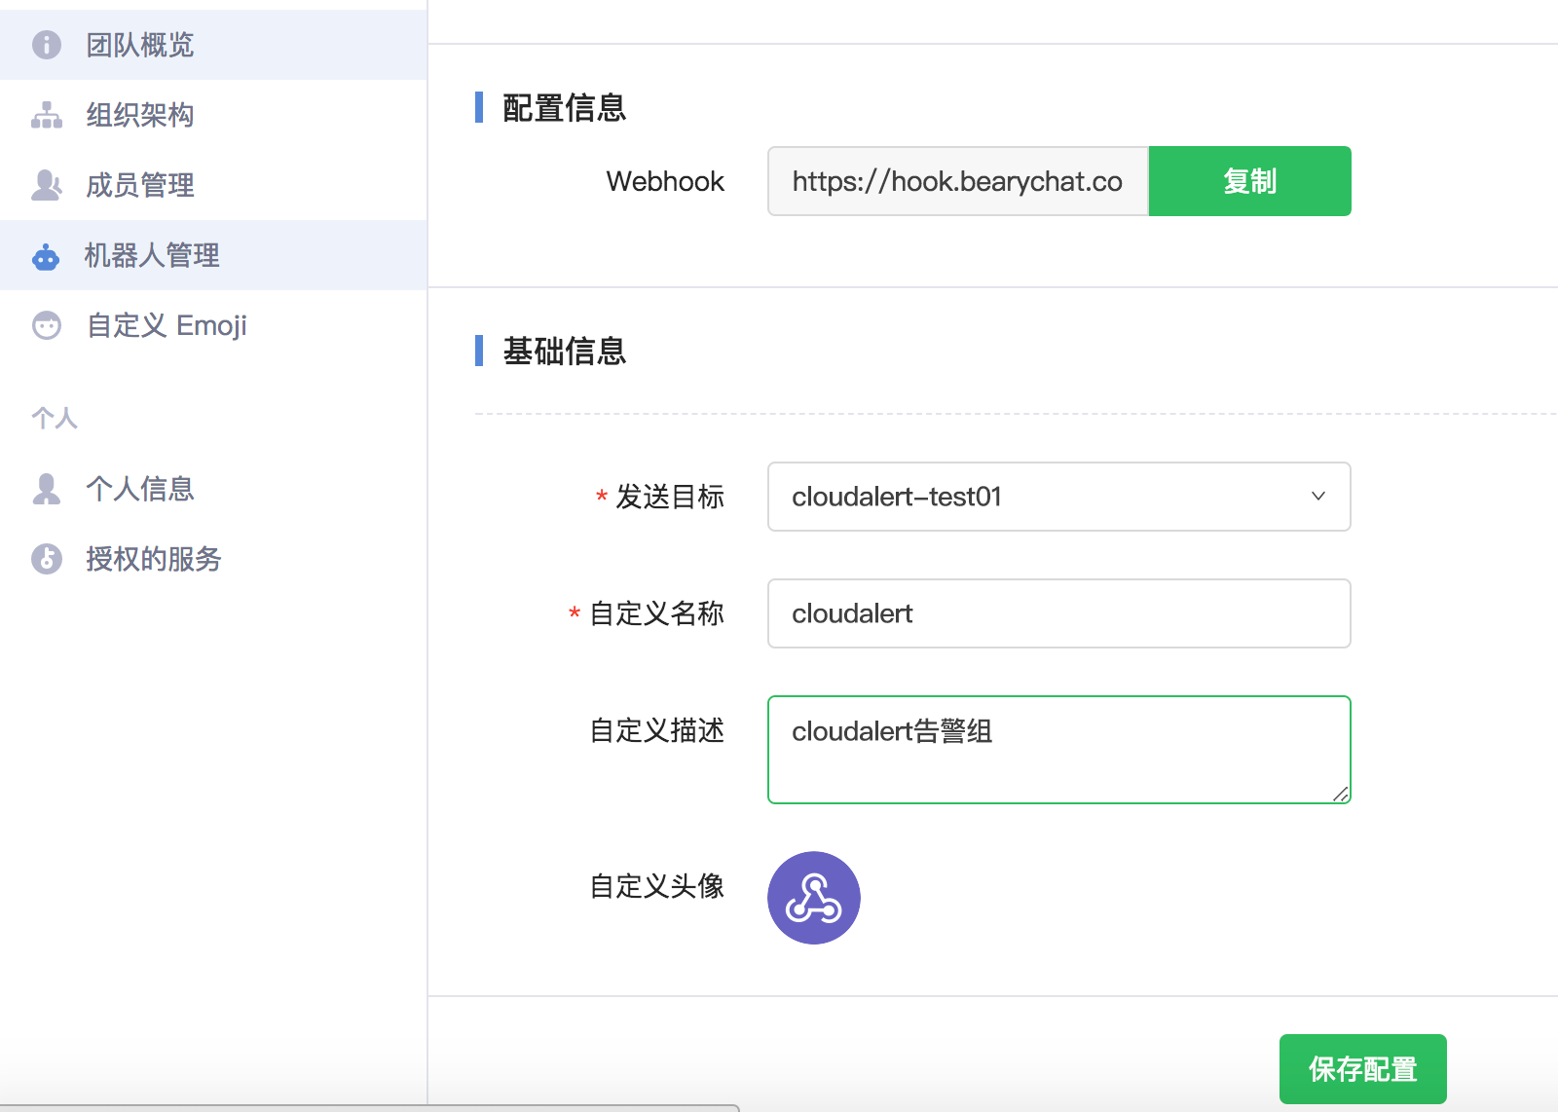The image size is (1558, 1112).
Task: Open the cloudalert-test01 target combo box
Action: pyautogui.click(x=1032, y=497)
